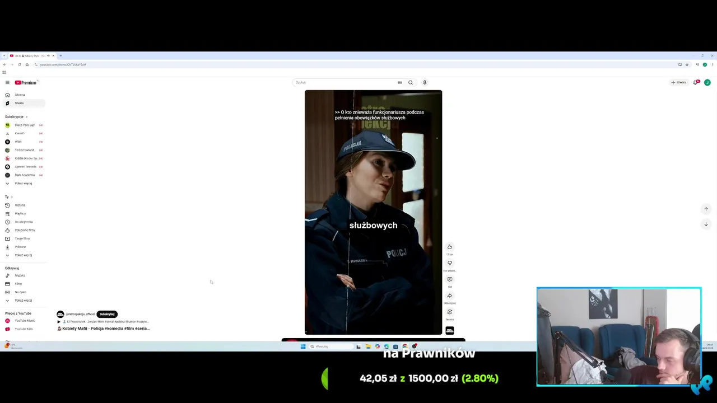
Task: Click the search magnifier button
Action: tap(411, 82)
